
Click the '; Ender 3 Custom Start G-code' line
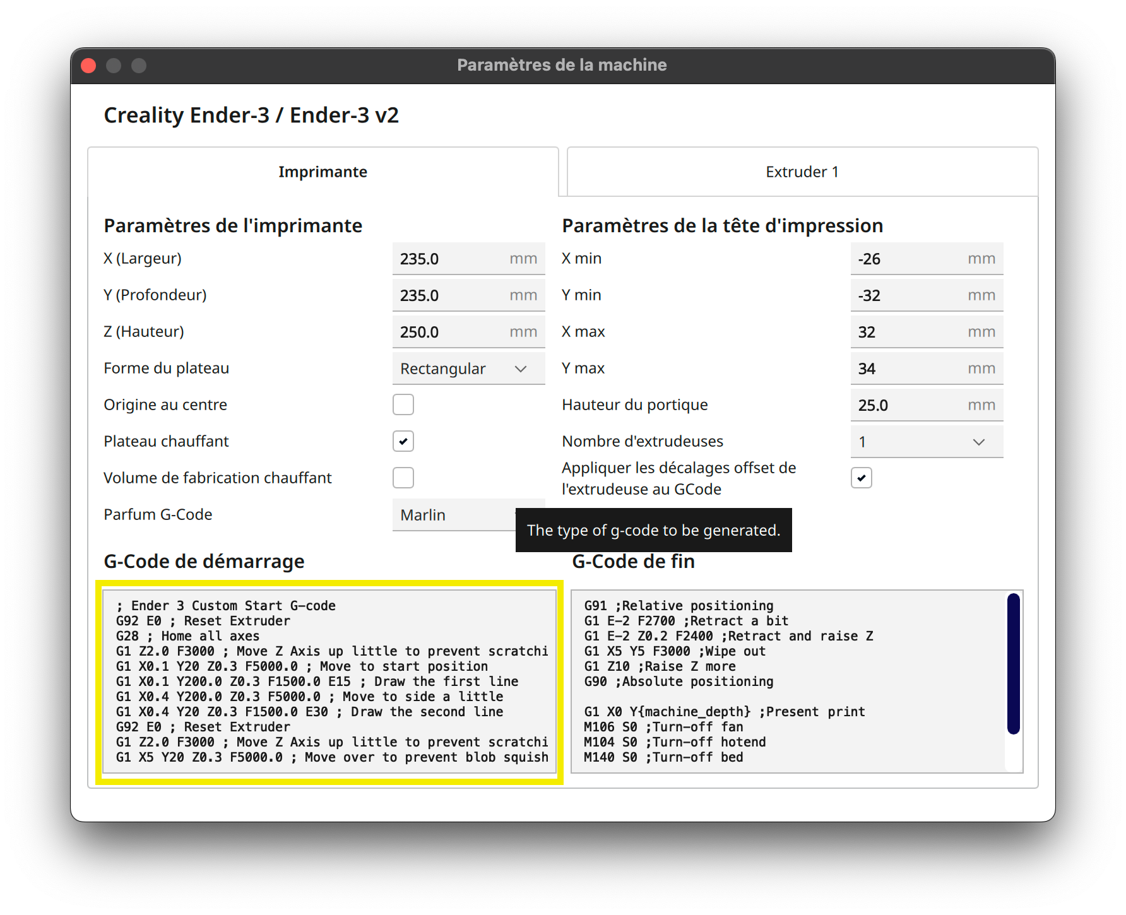click(x=226, y=606)
